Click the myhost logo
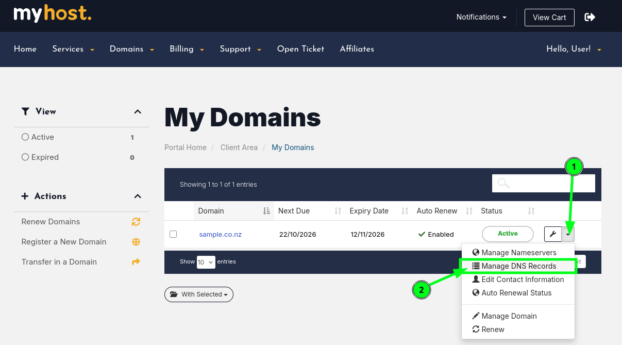This screenshot has height=345, width=622. click(x=53, y=14)
